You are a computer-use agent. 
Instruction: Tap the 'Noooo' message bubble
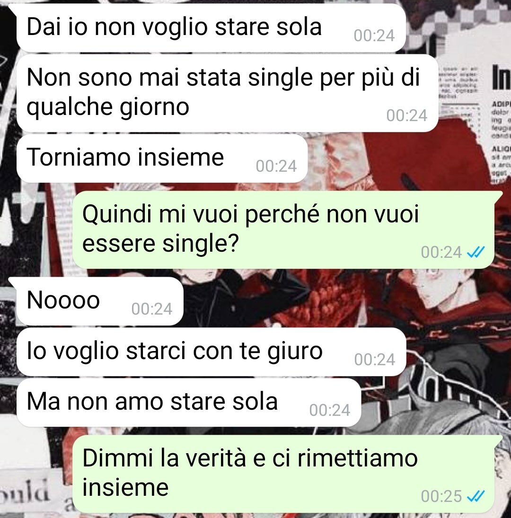coord(100,301)
